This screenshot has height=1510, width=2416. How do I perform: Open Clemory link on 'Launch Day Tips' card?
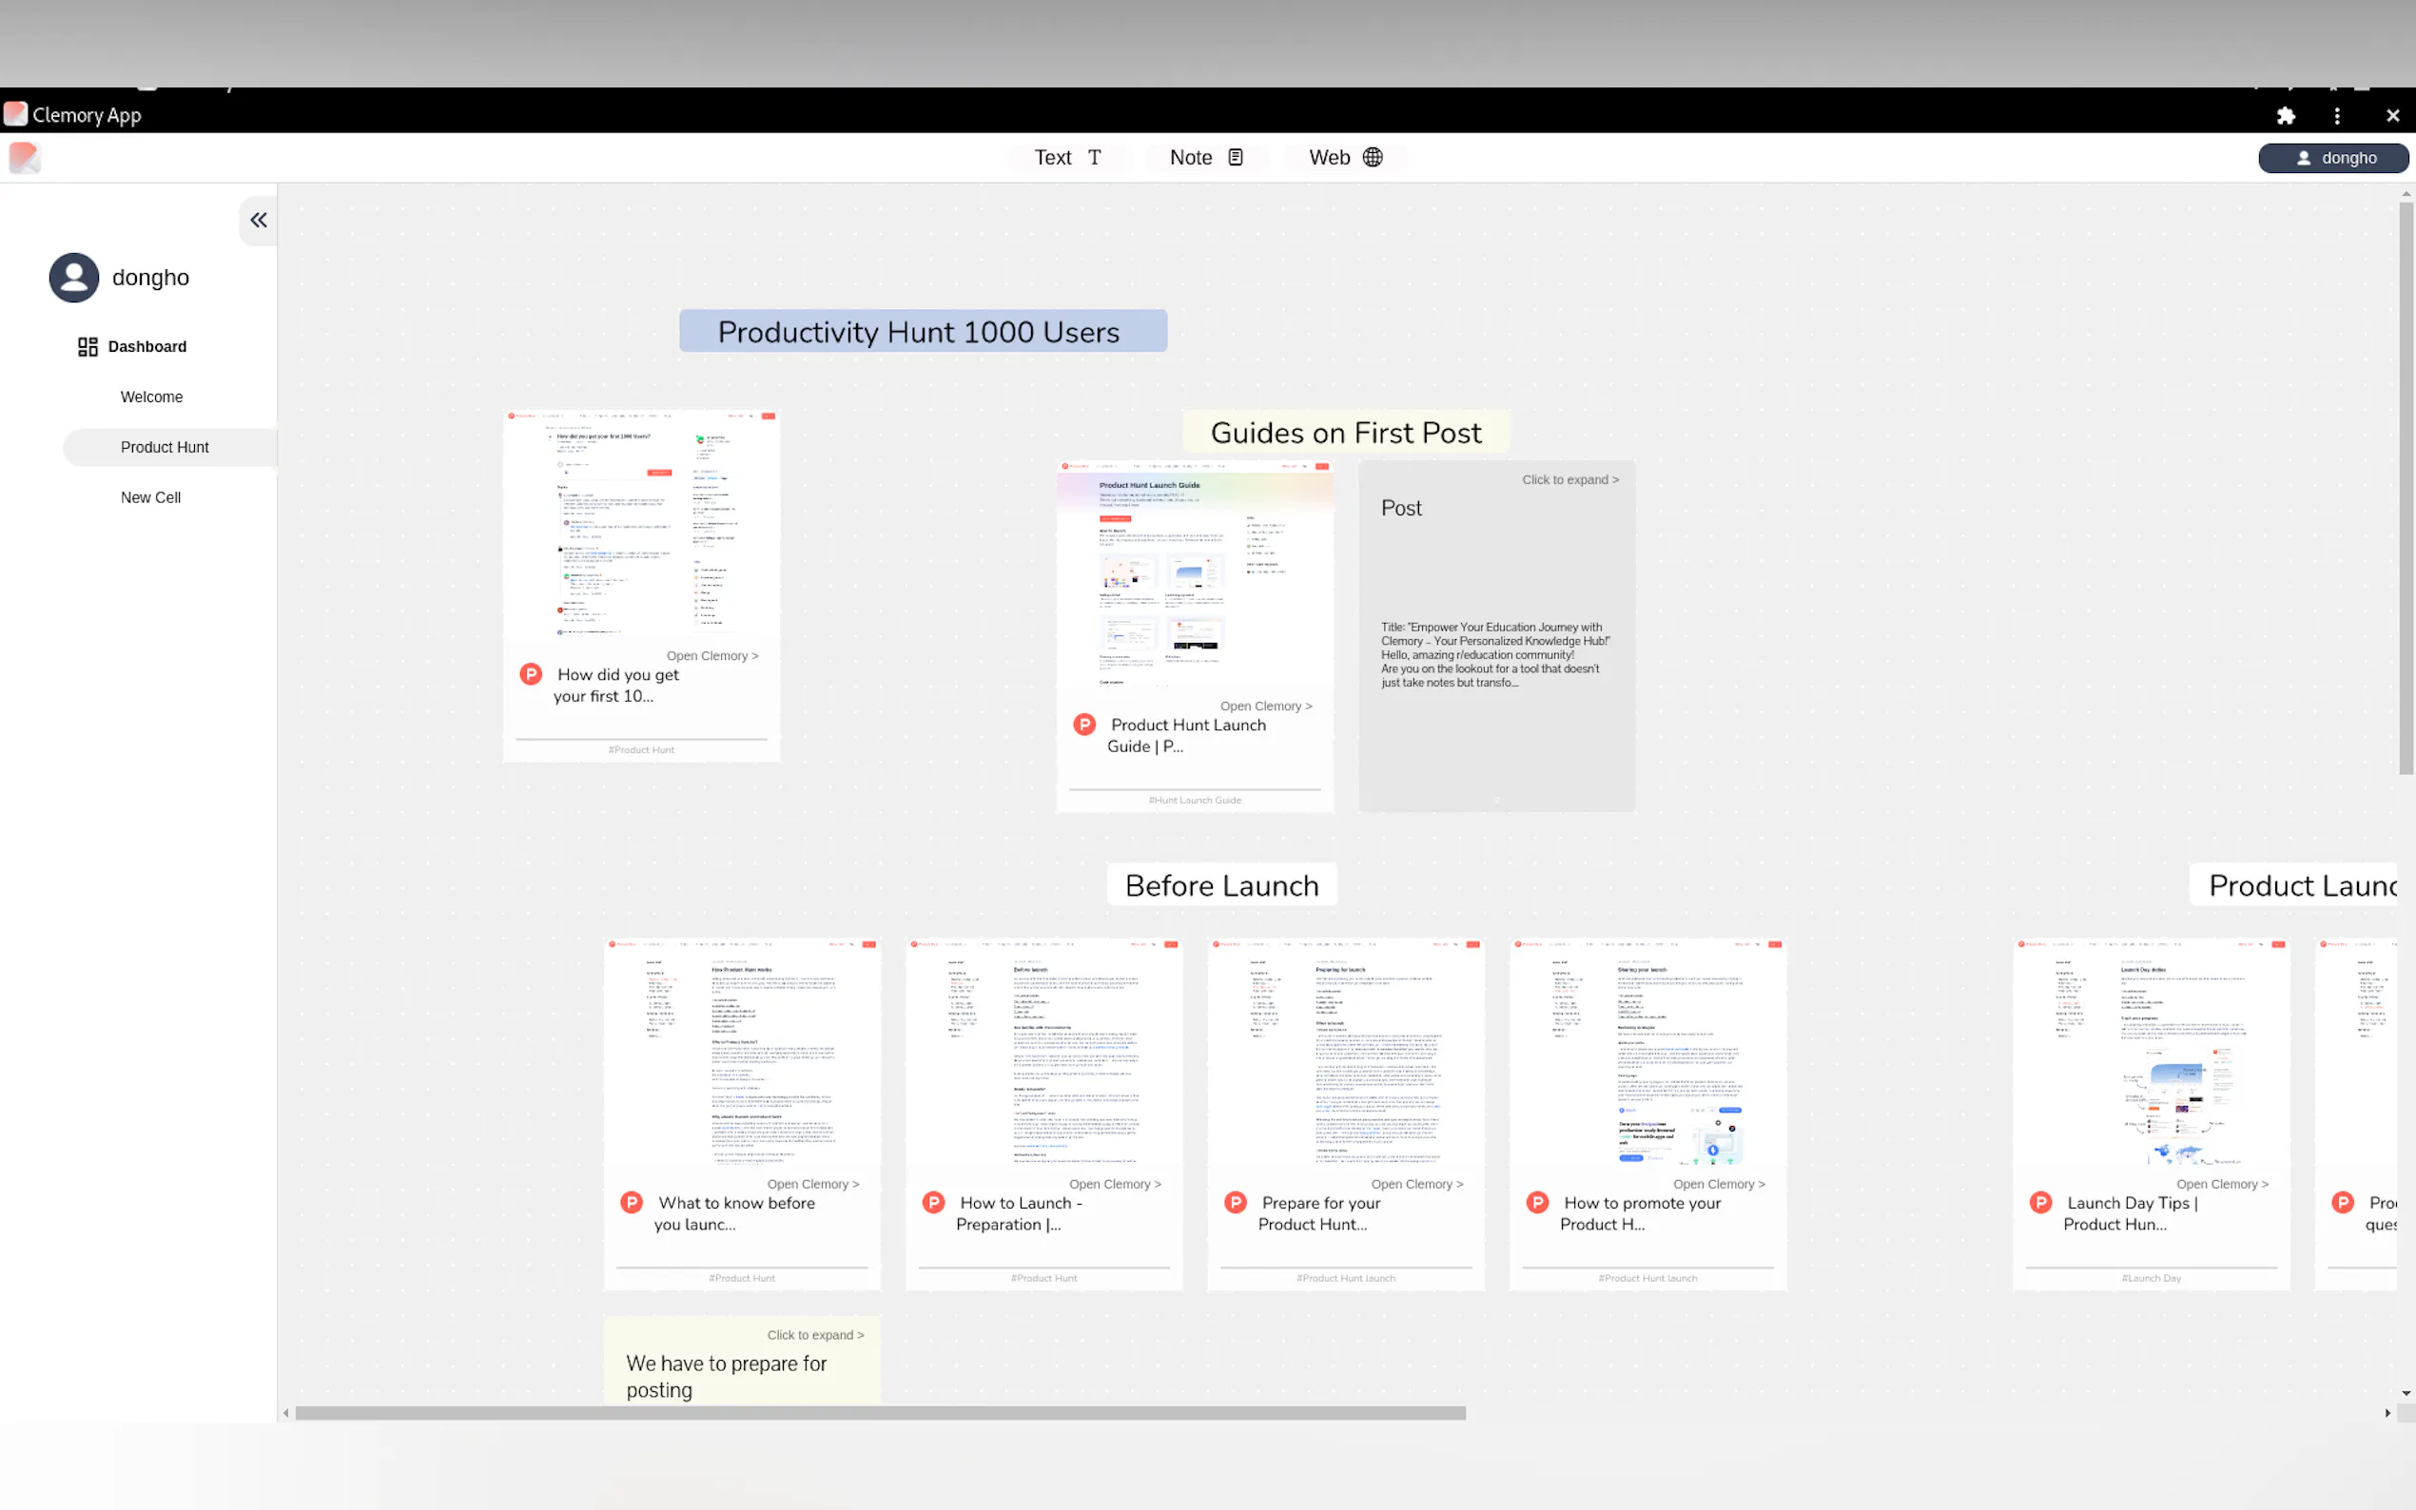[2222, 1184]
